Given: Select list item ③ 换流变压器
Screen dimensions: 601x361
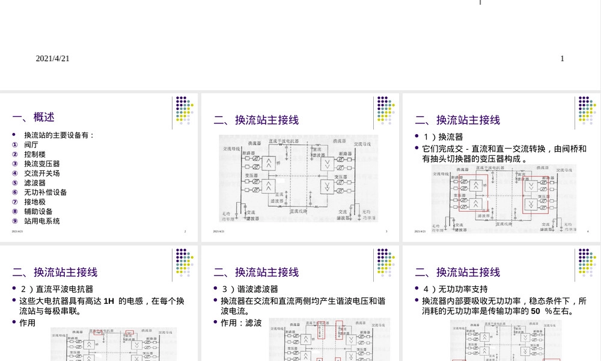Looking at the screenshot, I should coord(36,164).
